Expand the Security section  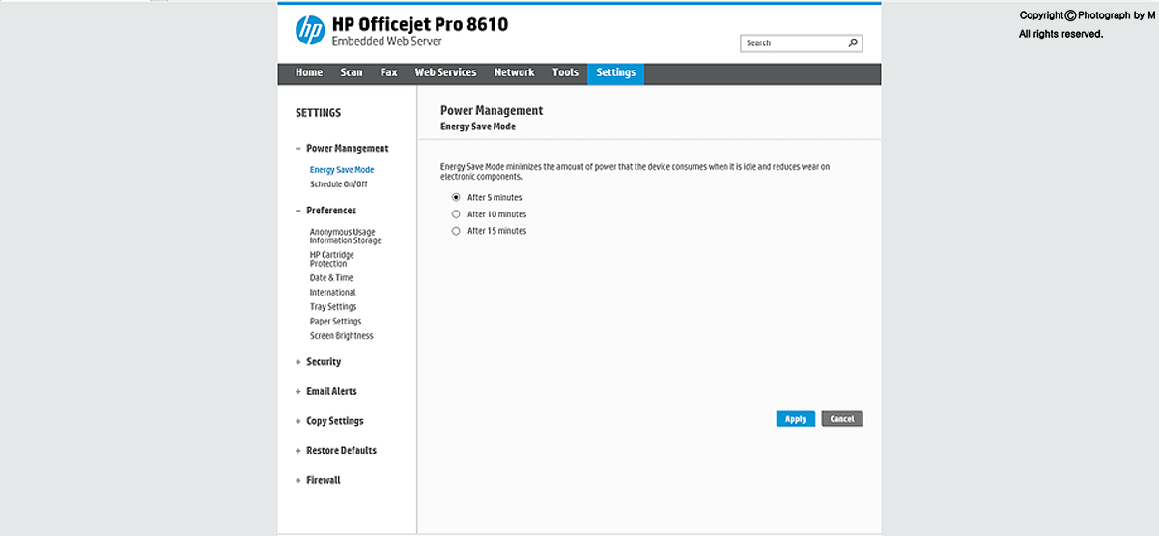(298, 362)
